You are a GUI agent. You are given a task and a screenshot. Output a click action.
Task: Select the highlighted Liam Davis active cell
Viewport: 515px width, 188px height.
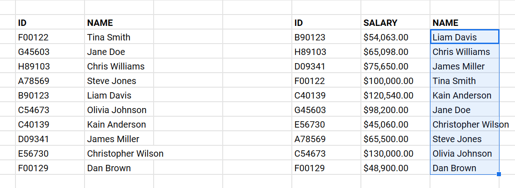point(455,37)
